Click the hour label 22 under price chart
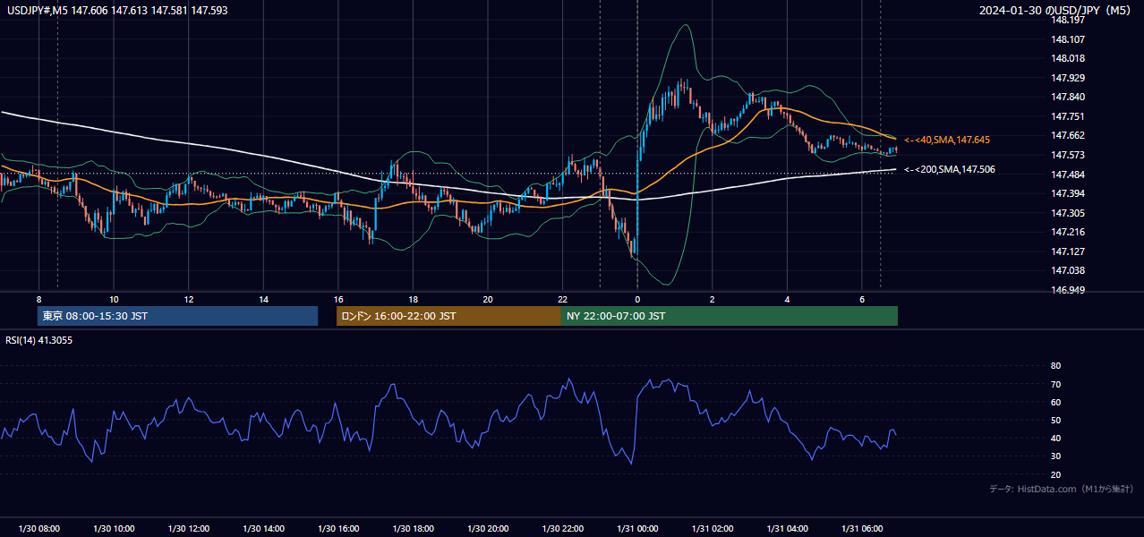Viewport: 1144px width, 537px height. [562, 299]
